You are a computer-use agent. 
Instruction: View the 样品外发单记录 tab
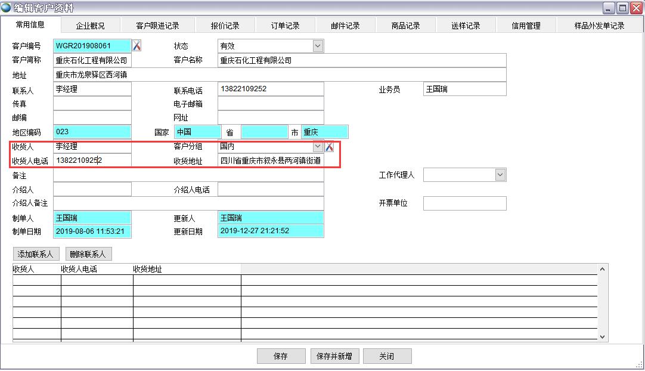(x=599, y=26)
